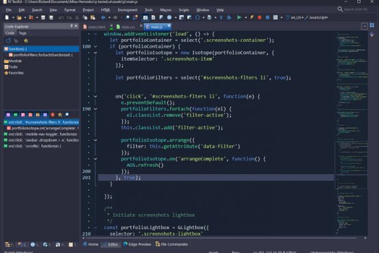
Task: Close the Code Explorer panel
Action: pyautogui.click(x=76, y=26)
